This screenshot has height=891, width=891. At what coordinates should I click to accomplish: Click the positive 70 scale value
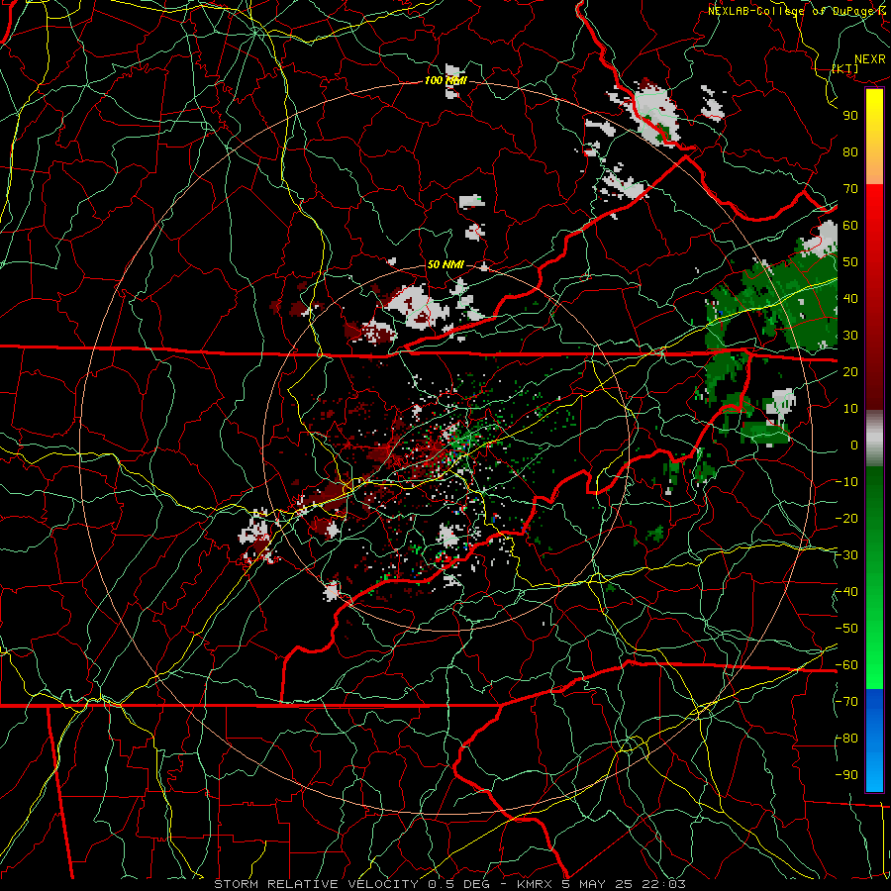(x=850, y=189)
